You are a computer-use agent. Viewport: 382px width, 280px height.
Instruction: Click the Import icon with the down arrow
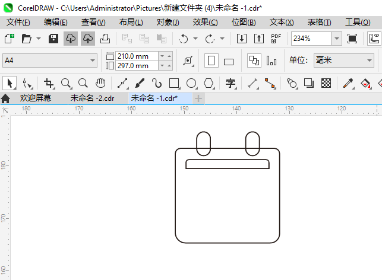click(x=242, y=39)
